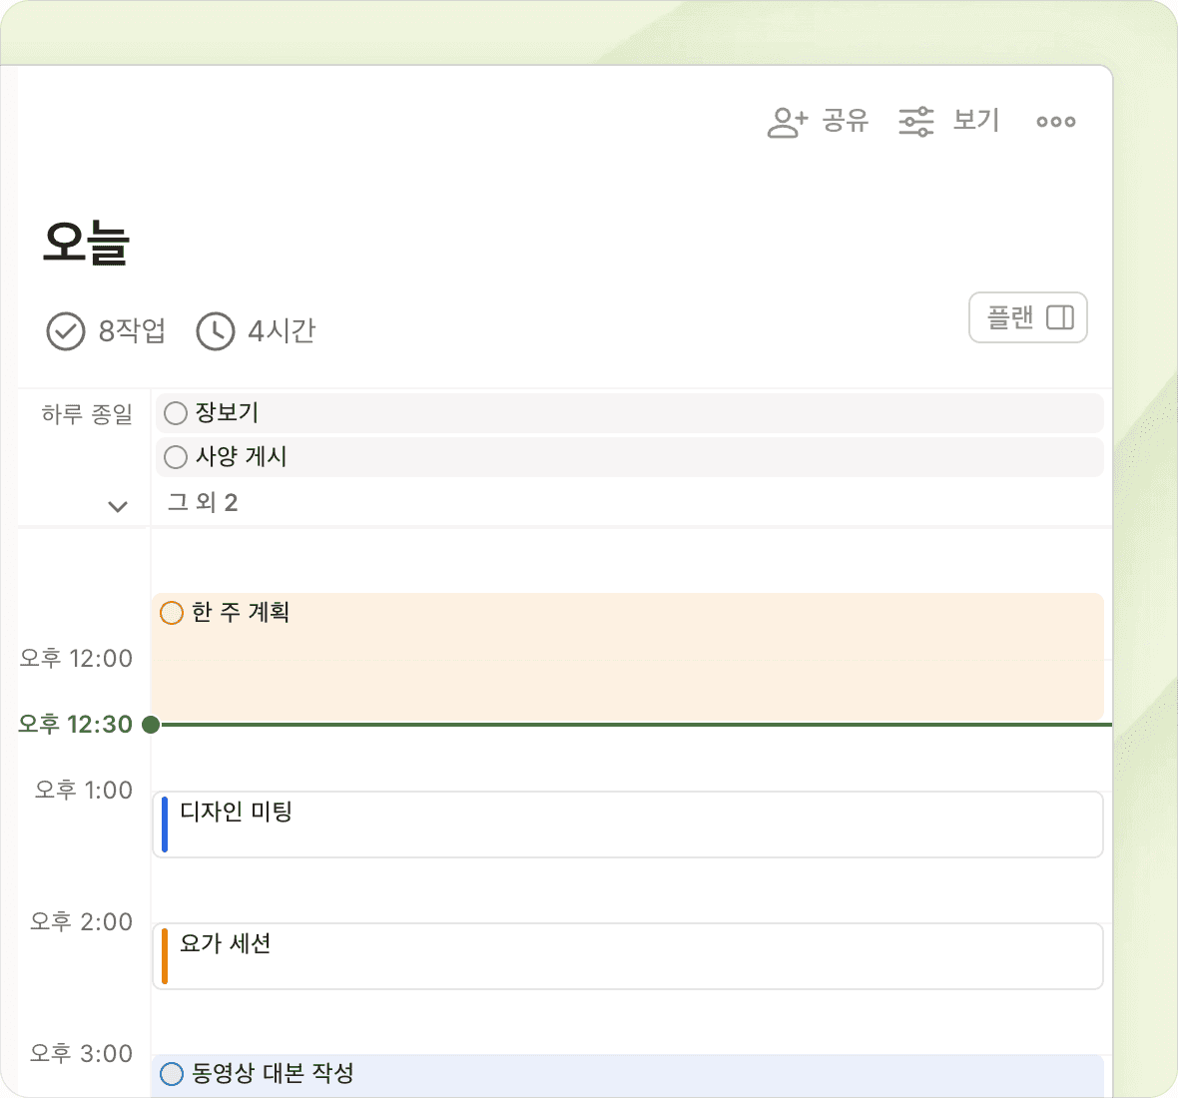This screenshot has width=1178, height=1098.
Task: Click the 4시간 clock icon
Action: [x=216, y=331]
